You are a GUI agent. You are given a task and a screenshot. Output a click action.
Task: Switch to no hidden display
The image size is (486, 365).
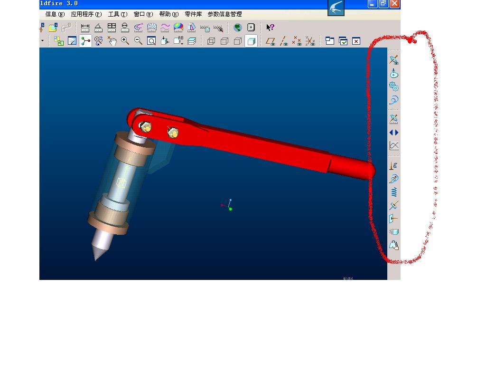point(238,41)
